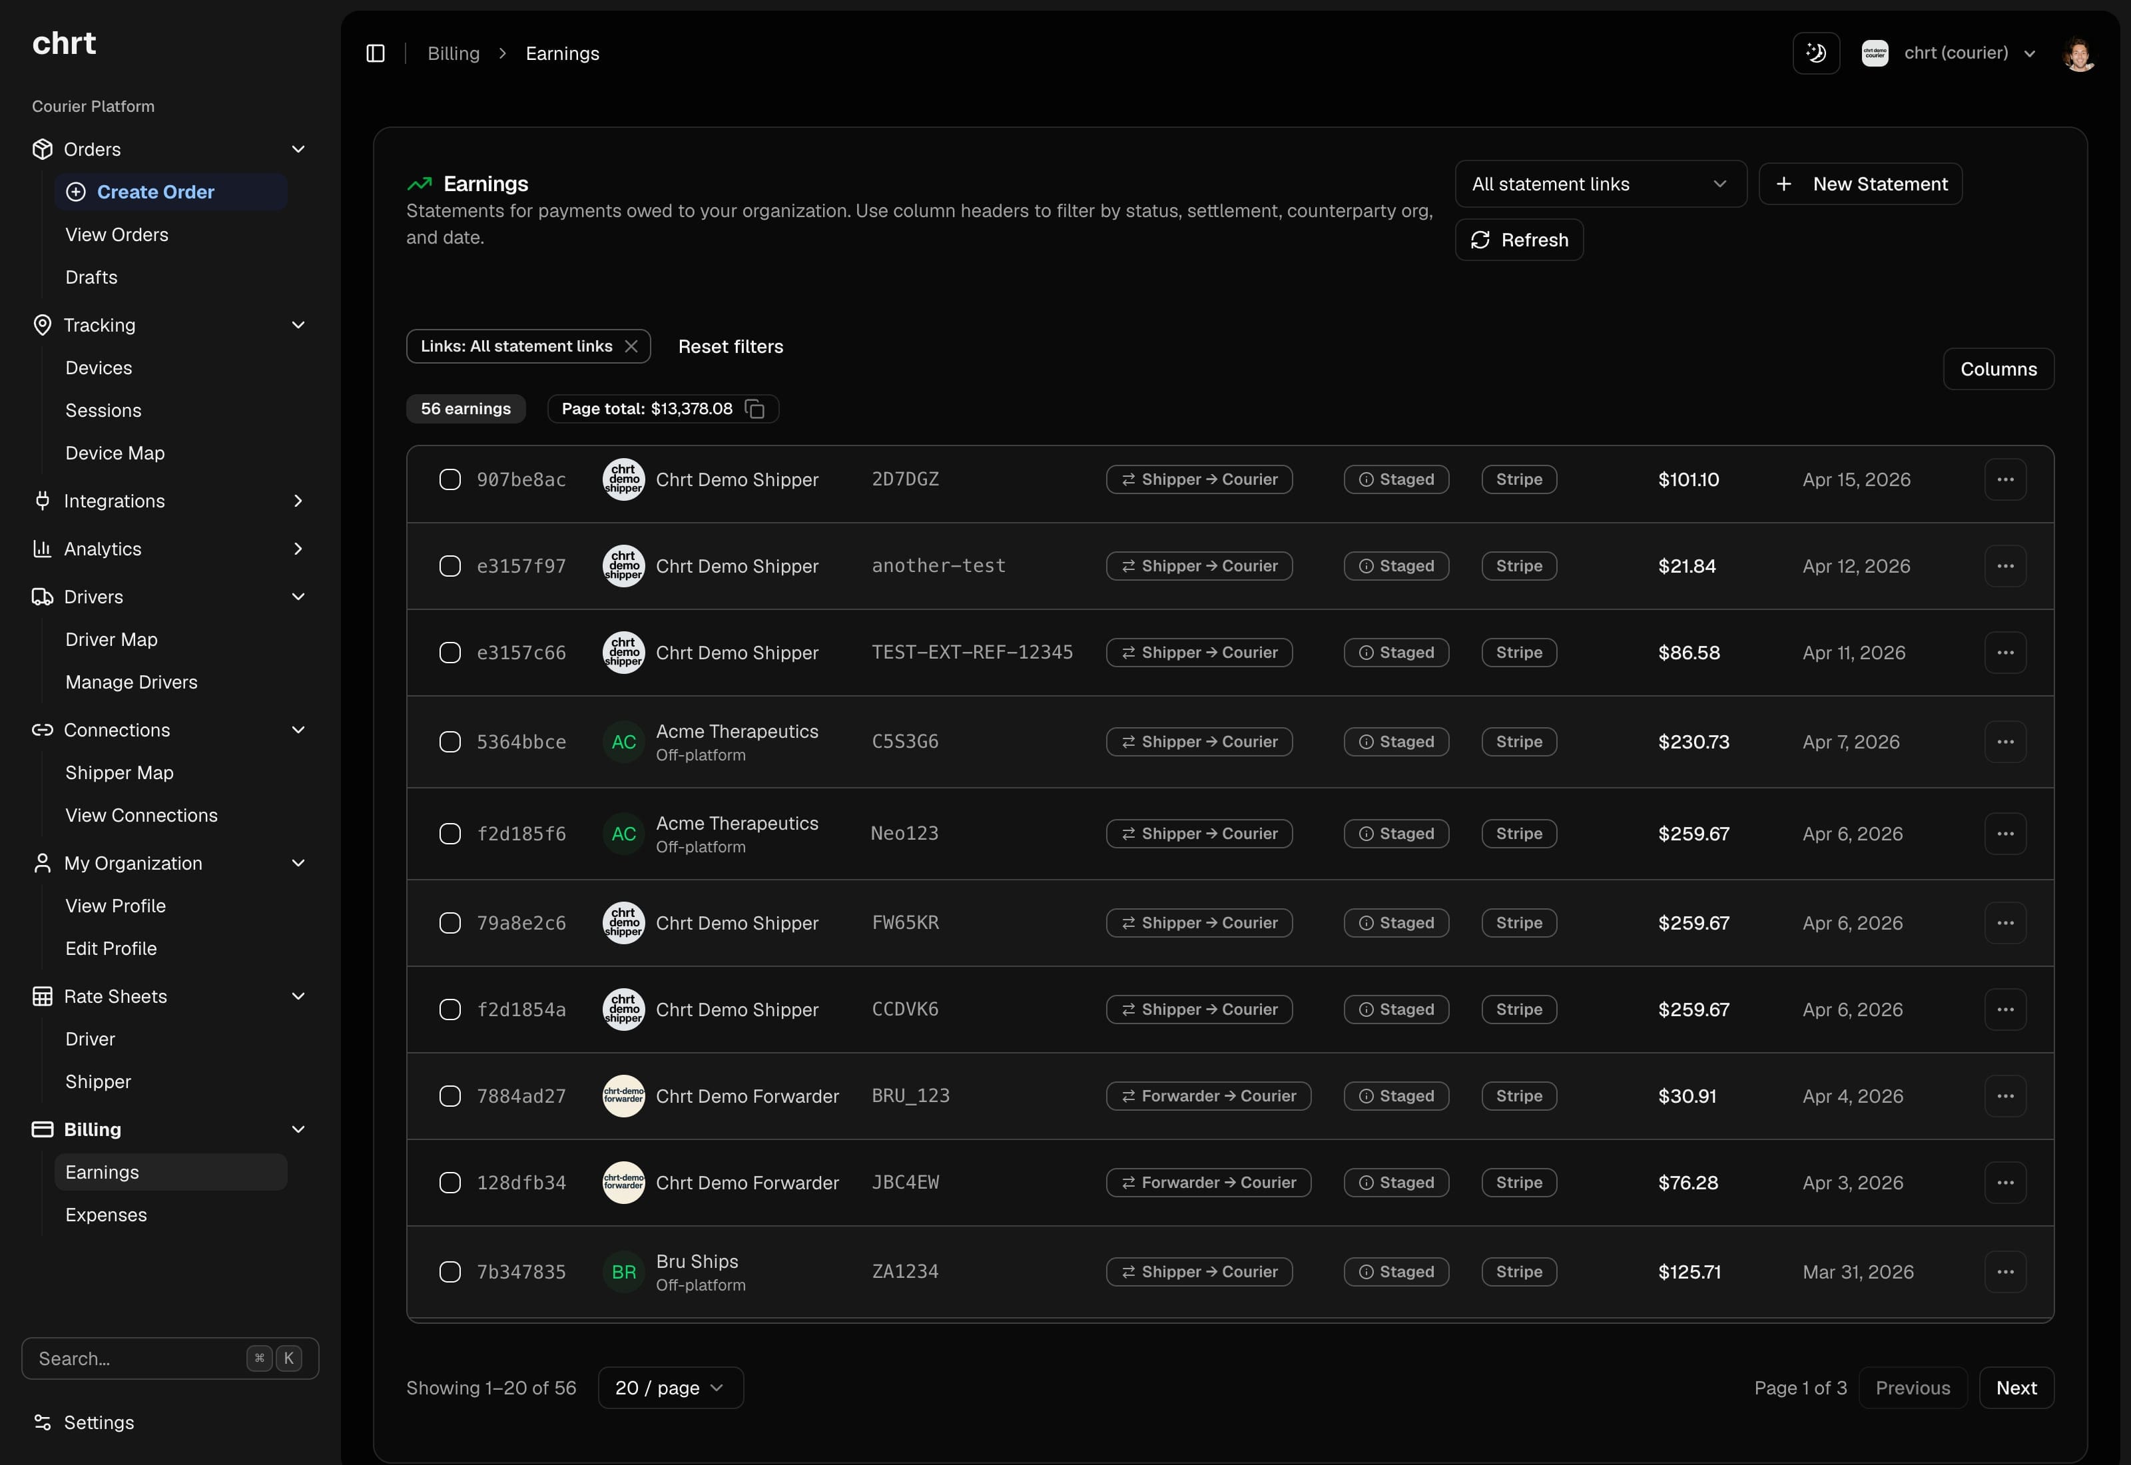Image resolution: width=2131 pixels, height=1465 pixels.
Task: Select the checkbox for earning e3157f97
Action: [x=450, y=565]
